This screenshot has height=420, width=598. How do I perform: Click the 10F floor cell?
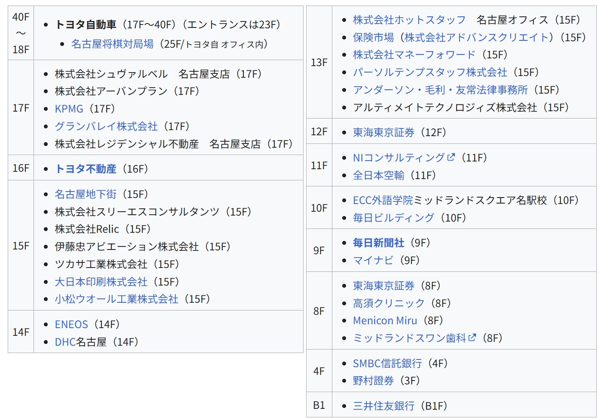(319, 208)
